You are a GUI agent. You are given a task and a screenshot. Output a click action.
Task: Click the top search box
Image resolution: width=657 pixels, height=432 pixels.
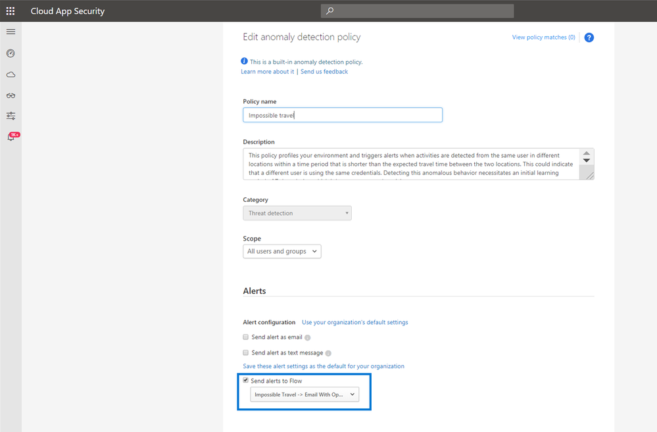(418, 11)
